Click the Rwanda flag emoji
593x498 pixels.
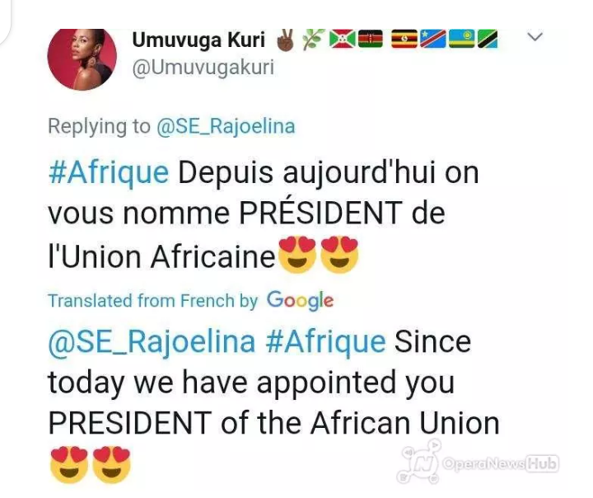click(x=460, y=39)
